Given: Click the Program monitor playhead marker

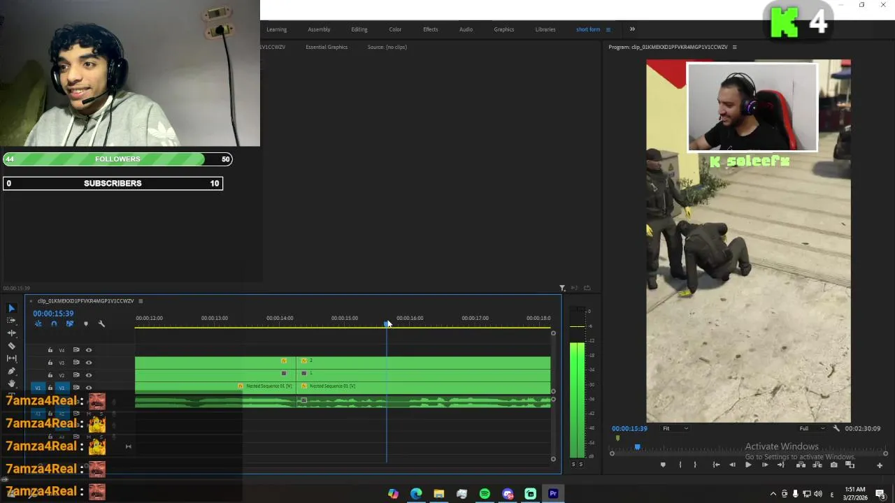Looking at the screenshot, I should [x=637, y=447].
